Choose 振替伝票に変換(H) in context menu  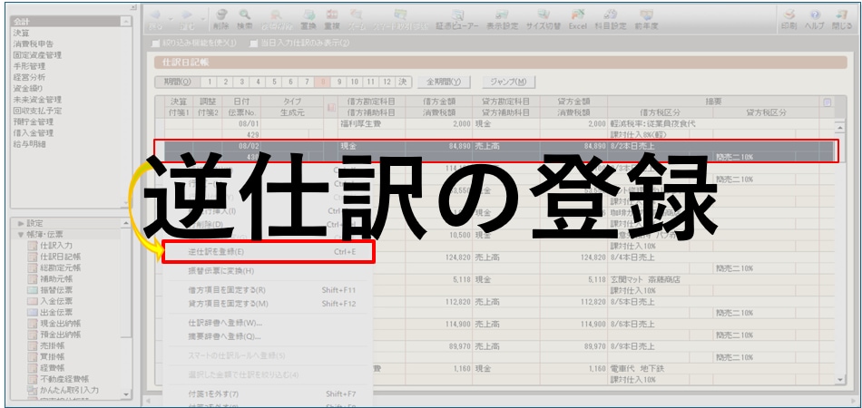pyautogui.click(x=220, y=270)
